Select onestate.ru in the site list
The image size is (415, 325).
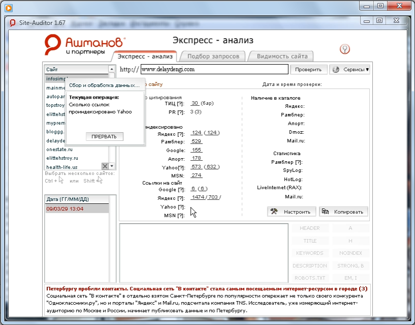(60, 149)
